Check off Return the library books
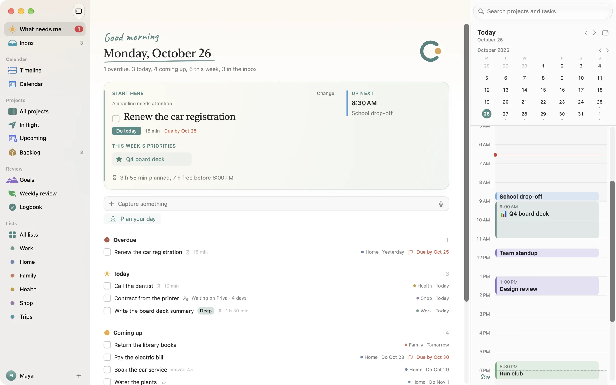The image size is (616, 385). 107,345
